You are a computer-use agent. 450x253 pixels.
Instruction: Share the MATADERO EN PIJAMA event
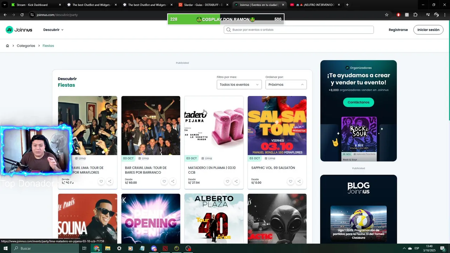pos(236,181)
